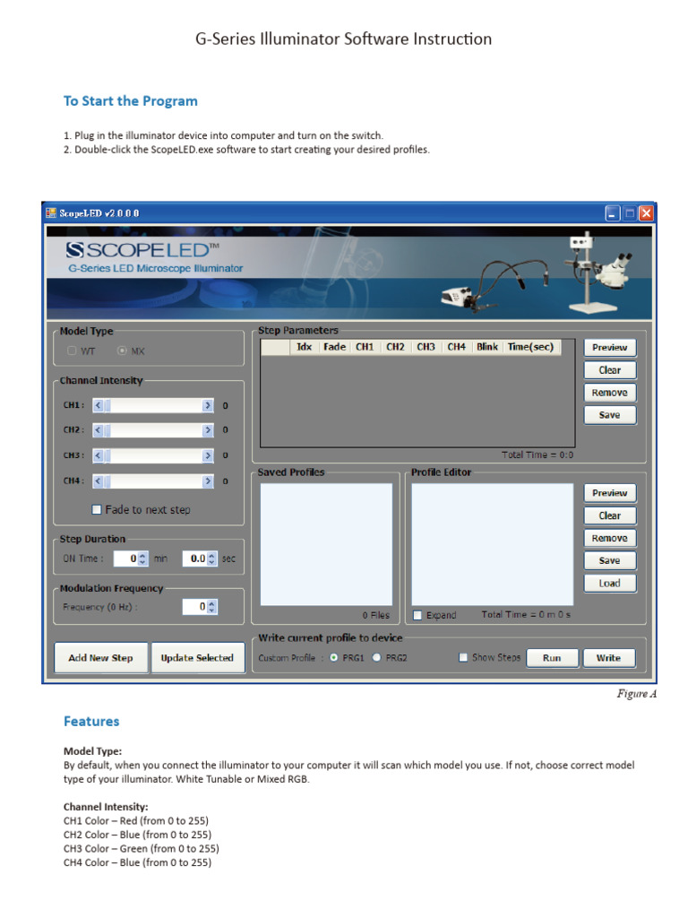
Task: Click CH4 slider right arrow
Action: pos(208,481)
